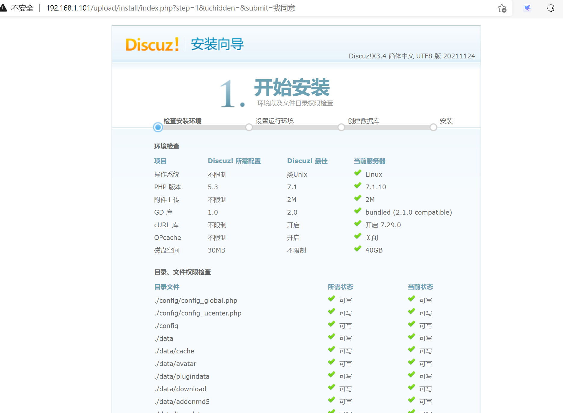
Task: Click the 不安全 label in address bar
Action: pos(23,8)
